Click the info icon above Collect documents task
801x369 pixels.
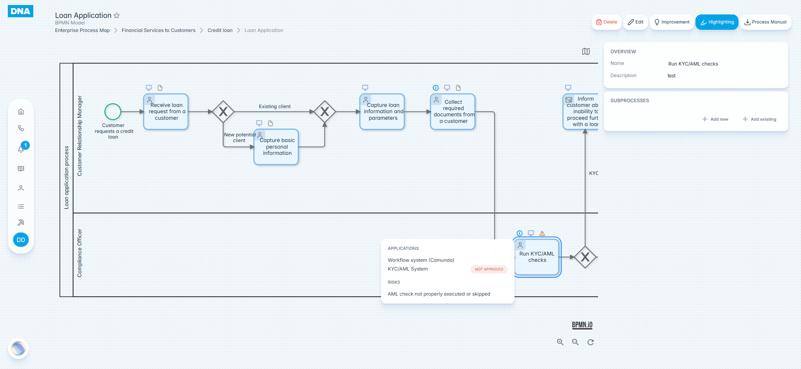pos(436,88)
